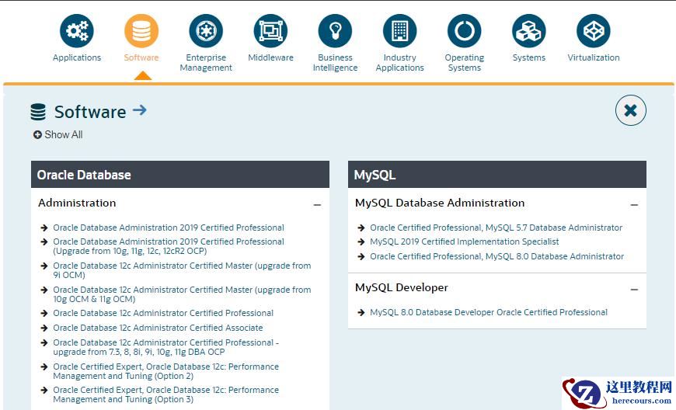
Task: Click the Virtualization category label
Action: tap(594, 57)
